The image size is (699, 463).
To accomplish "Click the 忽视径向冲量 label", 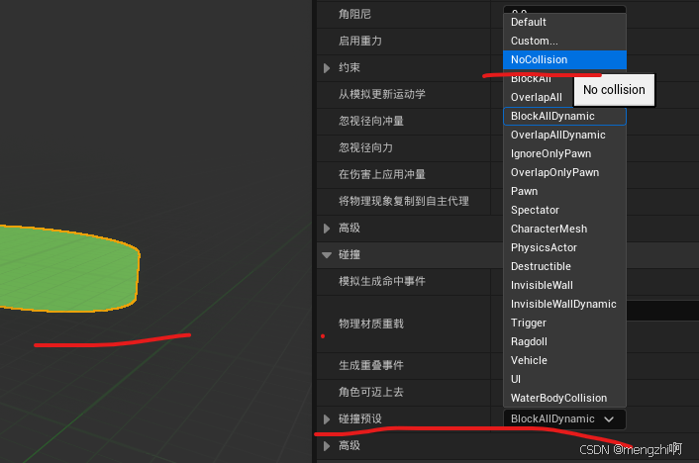I will coord(371,121).
